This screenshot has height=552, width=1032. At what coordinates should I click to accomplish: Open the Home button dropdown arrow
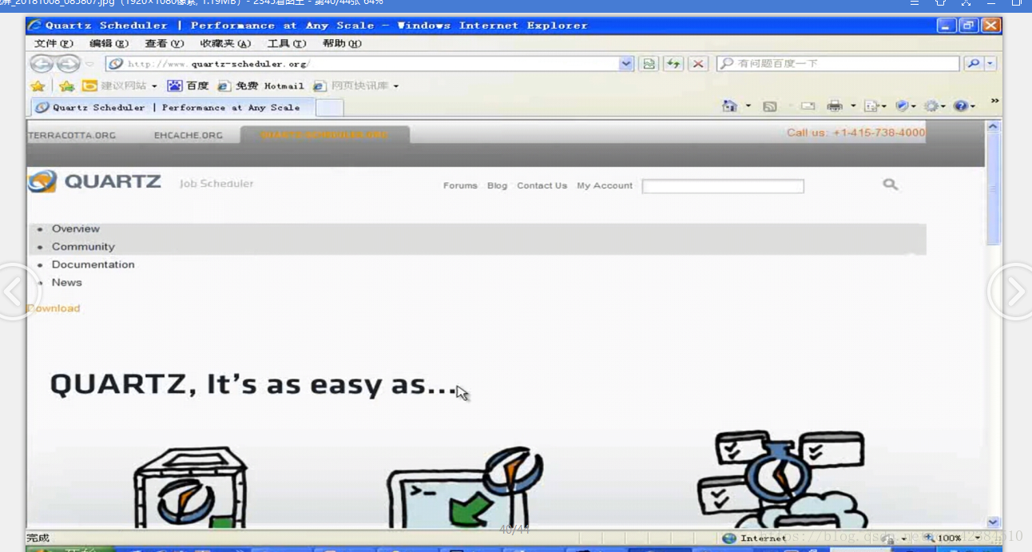pyautogui.click(x=748, y=106)
